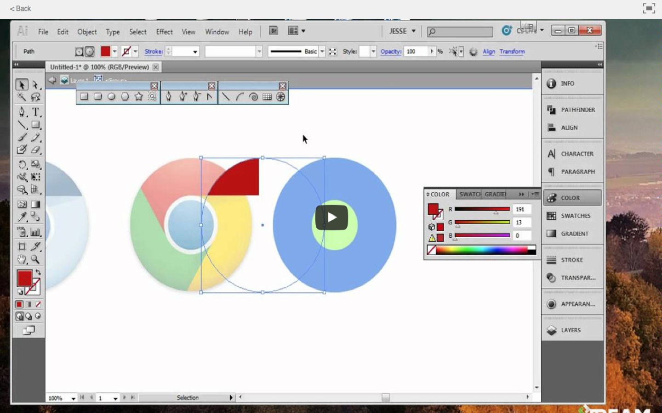This screenshot has width=662, height=413.
Task: Pick the Ellipse tool in the floating shape toolbar
Action: pos(111,96)
